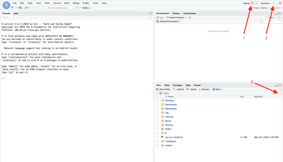The width and height of the screenshot is (283, 162).
Task: Click the New Folder button
Action: [163, 89]
